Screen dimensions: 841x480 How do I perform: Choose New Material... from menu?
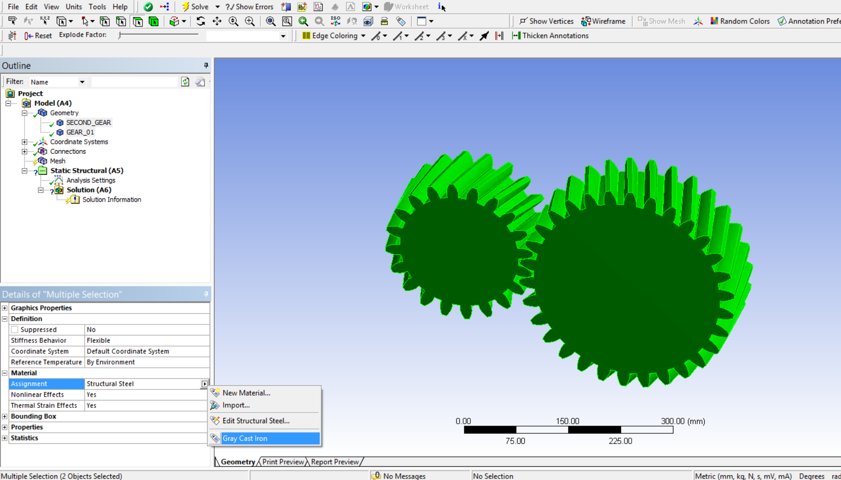click(x=264, y=393)
